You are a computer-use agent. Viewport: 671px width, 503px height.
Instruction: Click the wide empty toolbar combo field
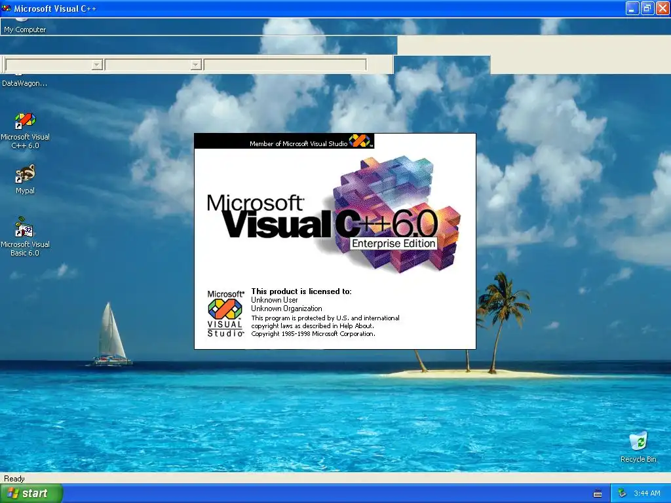point(285,65)
